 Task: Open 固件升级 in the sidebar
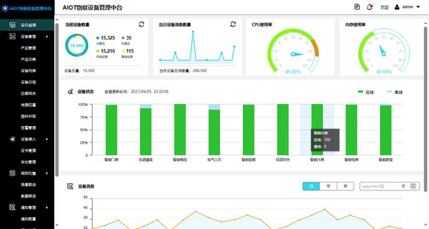click(28, 117)
